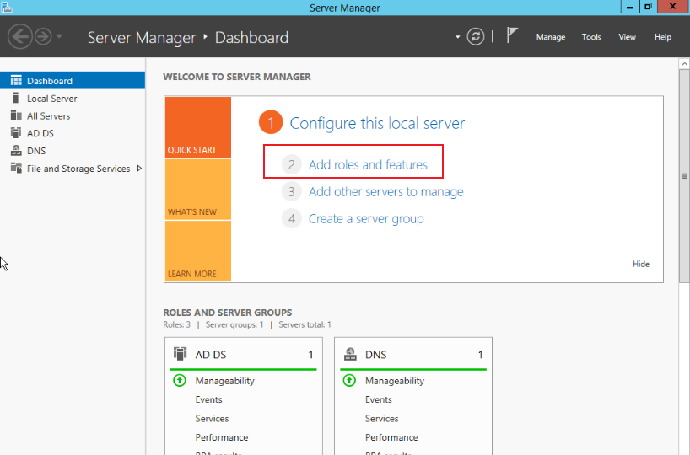Click the scrollbar up arrow
690x455 pixels.
684,64
